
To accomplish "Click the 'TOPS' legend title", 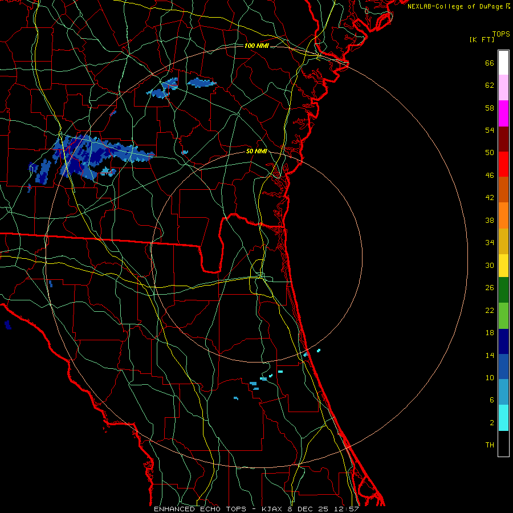I will tap(501, 34).
